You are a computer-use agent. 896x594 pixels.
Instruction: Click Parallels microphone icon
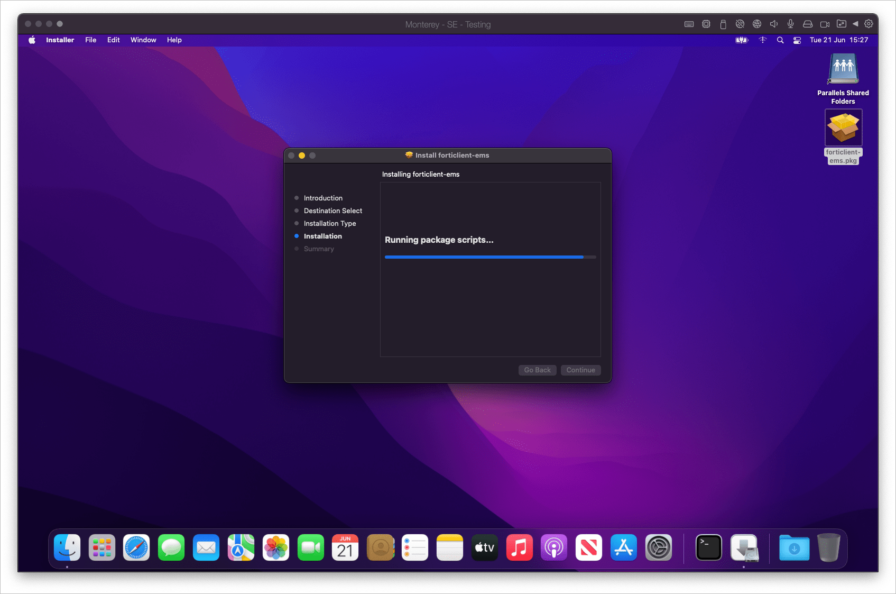(791, 24)
